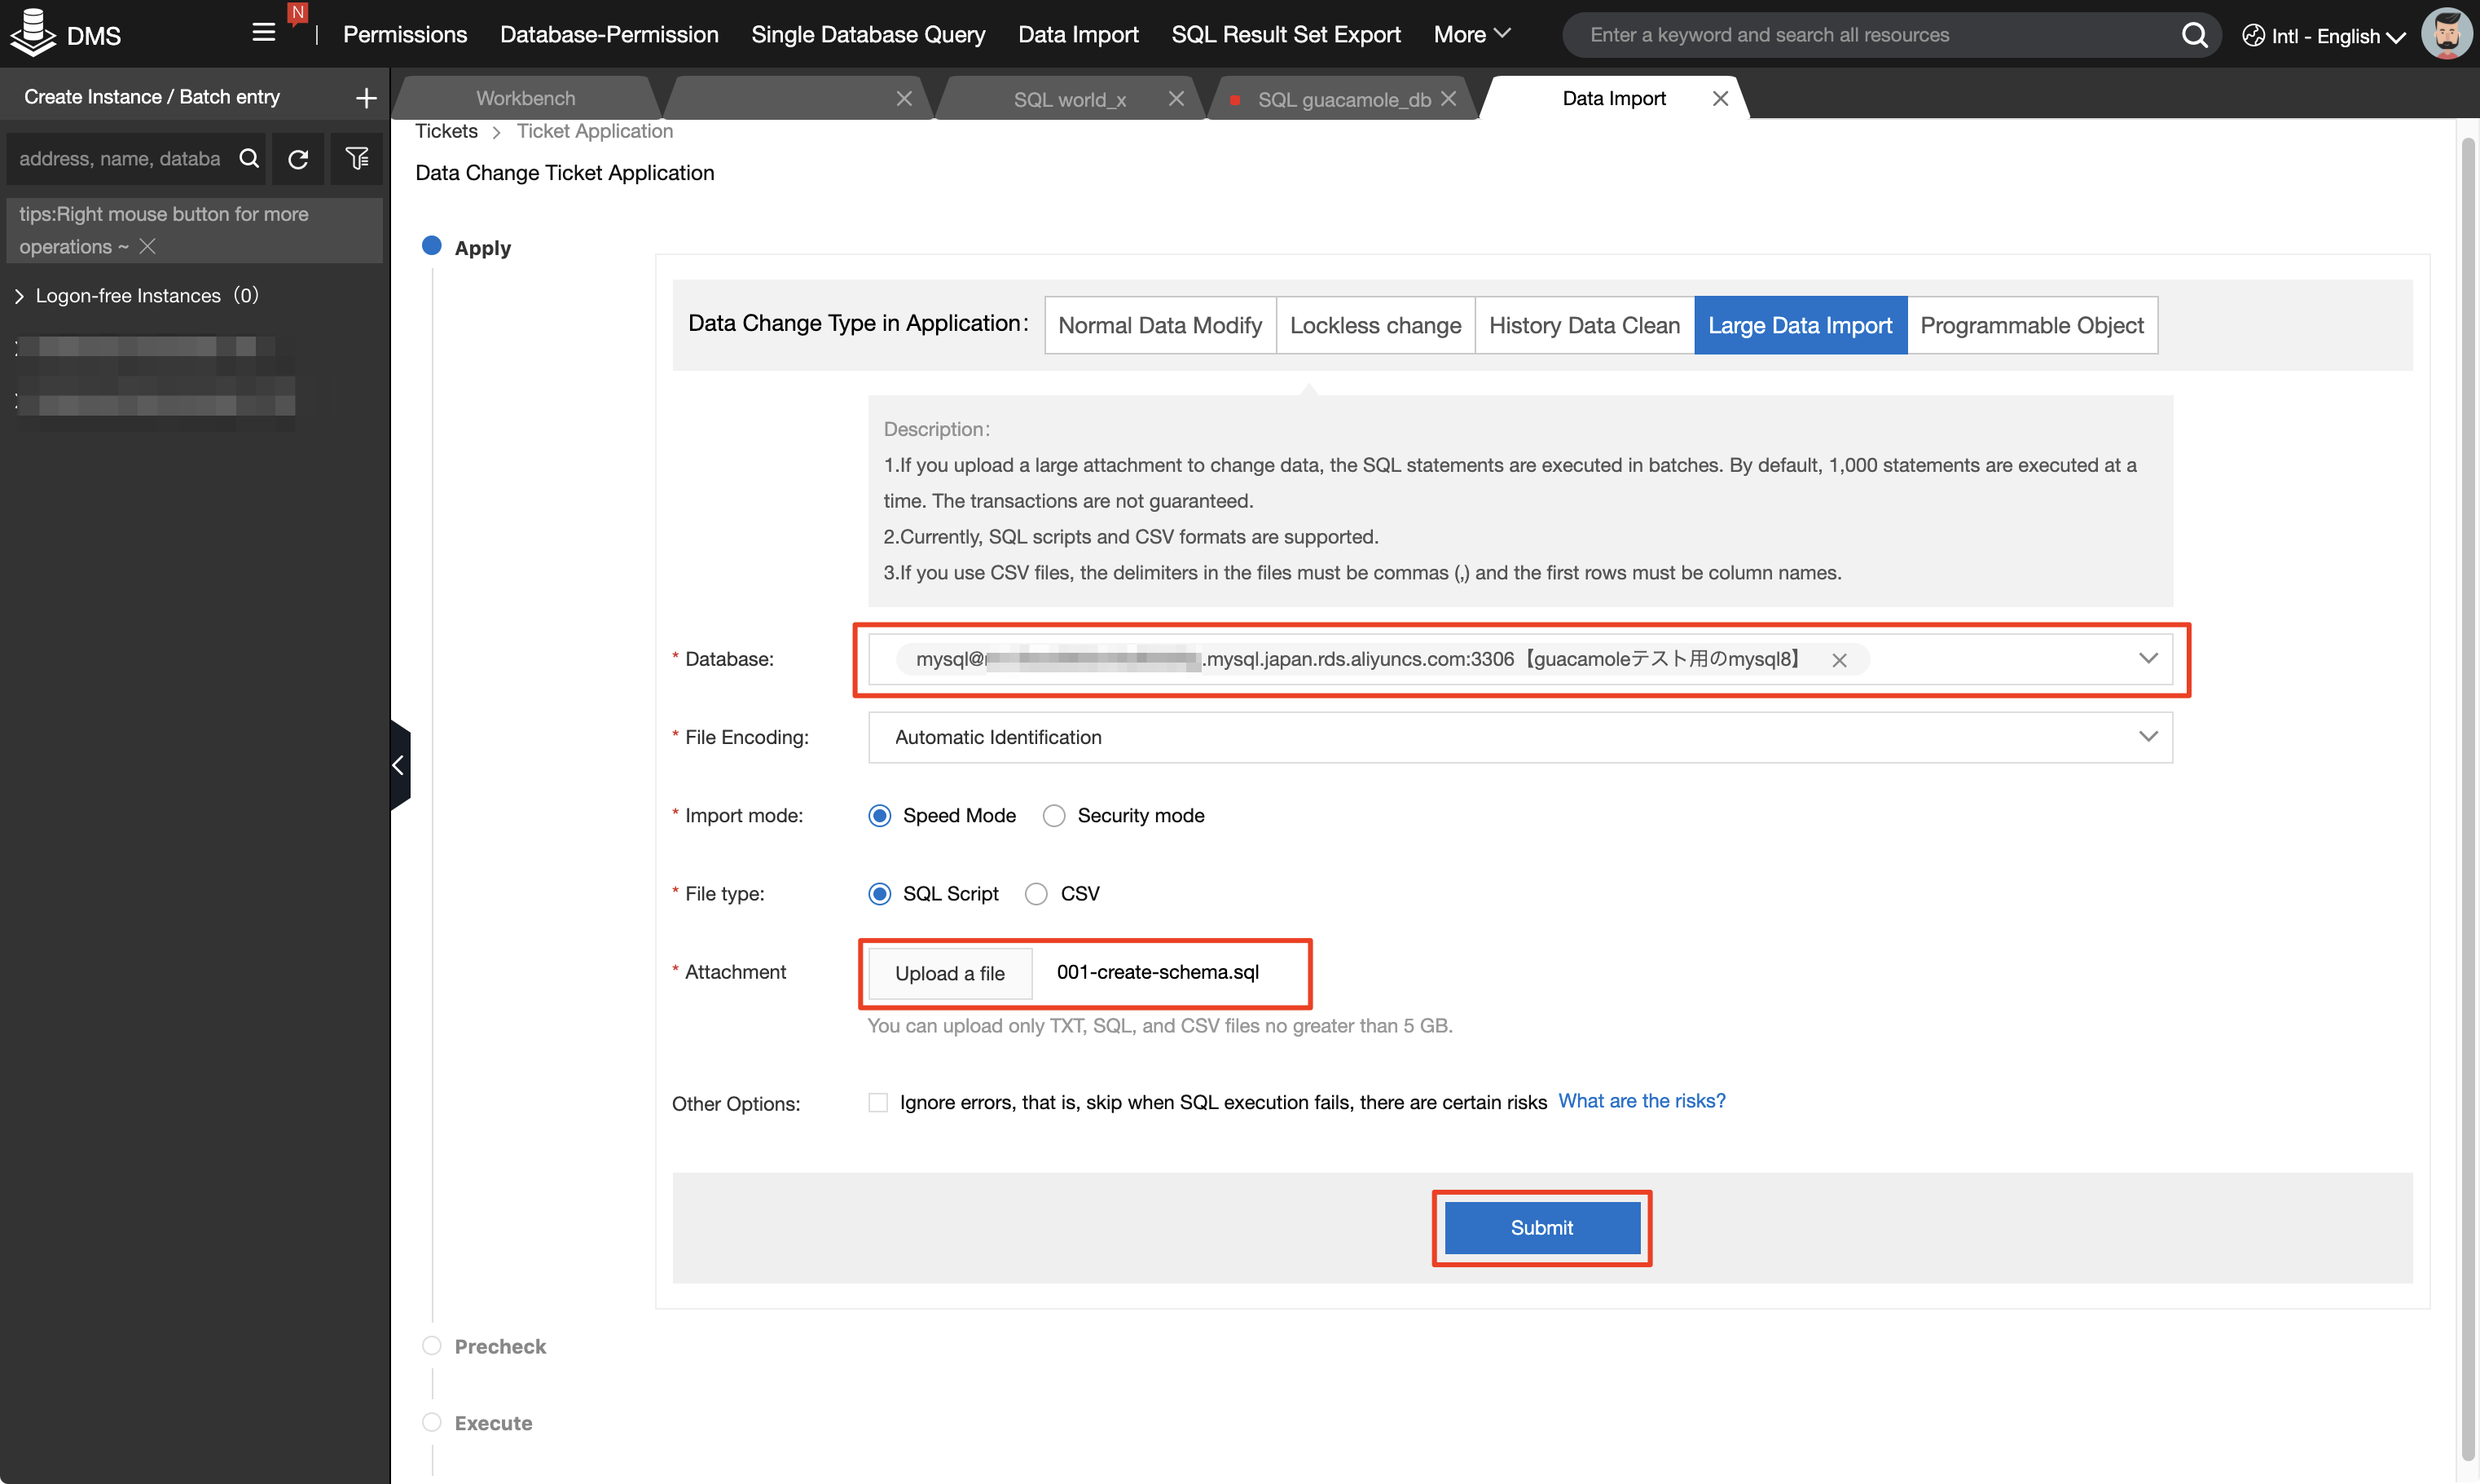The width and height of the screenshot is (2480, 1484).
Task: Click the sidebar search magnifier icon
Action: [x=249, y=158]
